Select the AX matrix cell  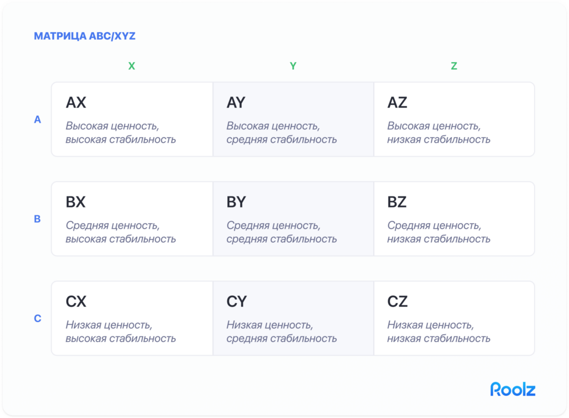click(x=132, y=119)
